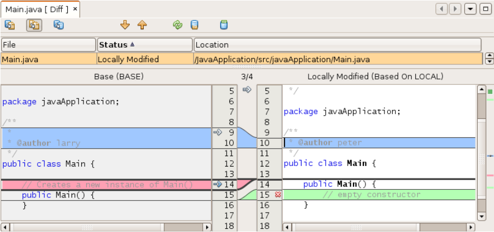Revert the line 9 change via arrow icon
This screenshot has height=232, width=494.
[218, 131]
